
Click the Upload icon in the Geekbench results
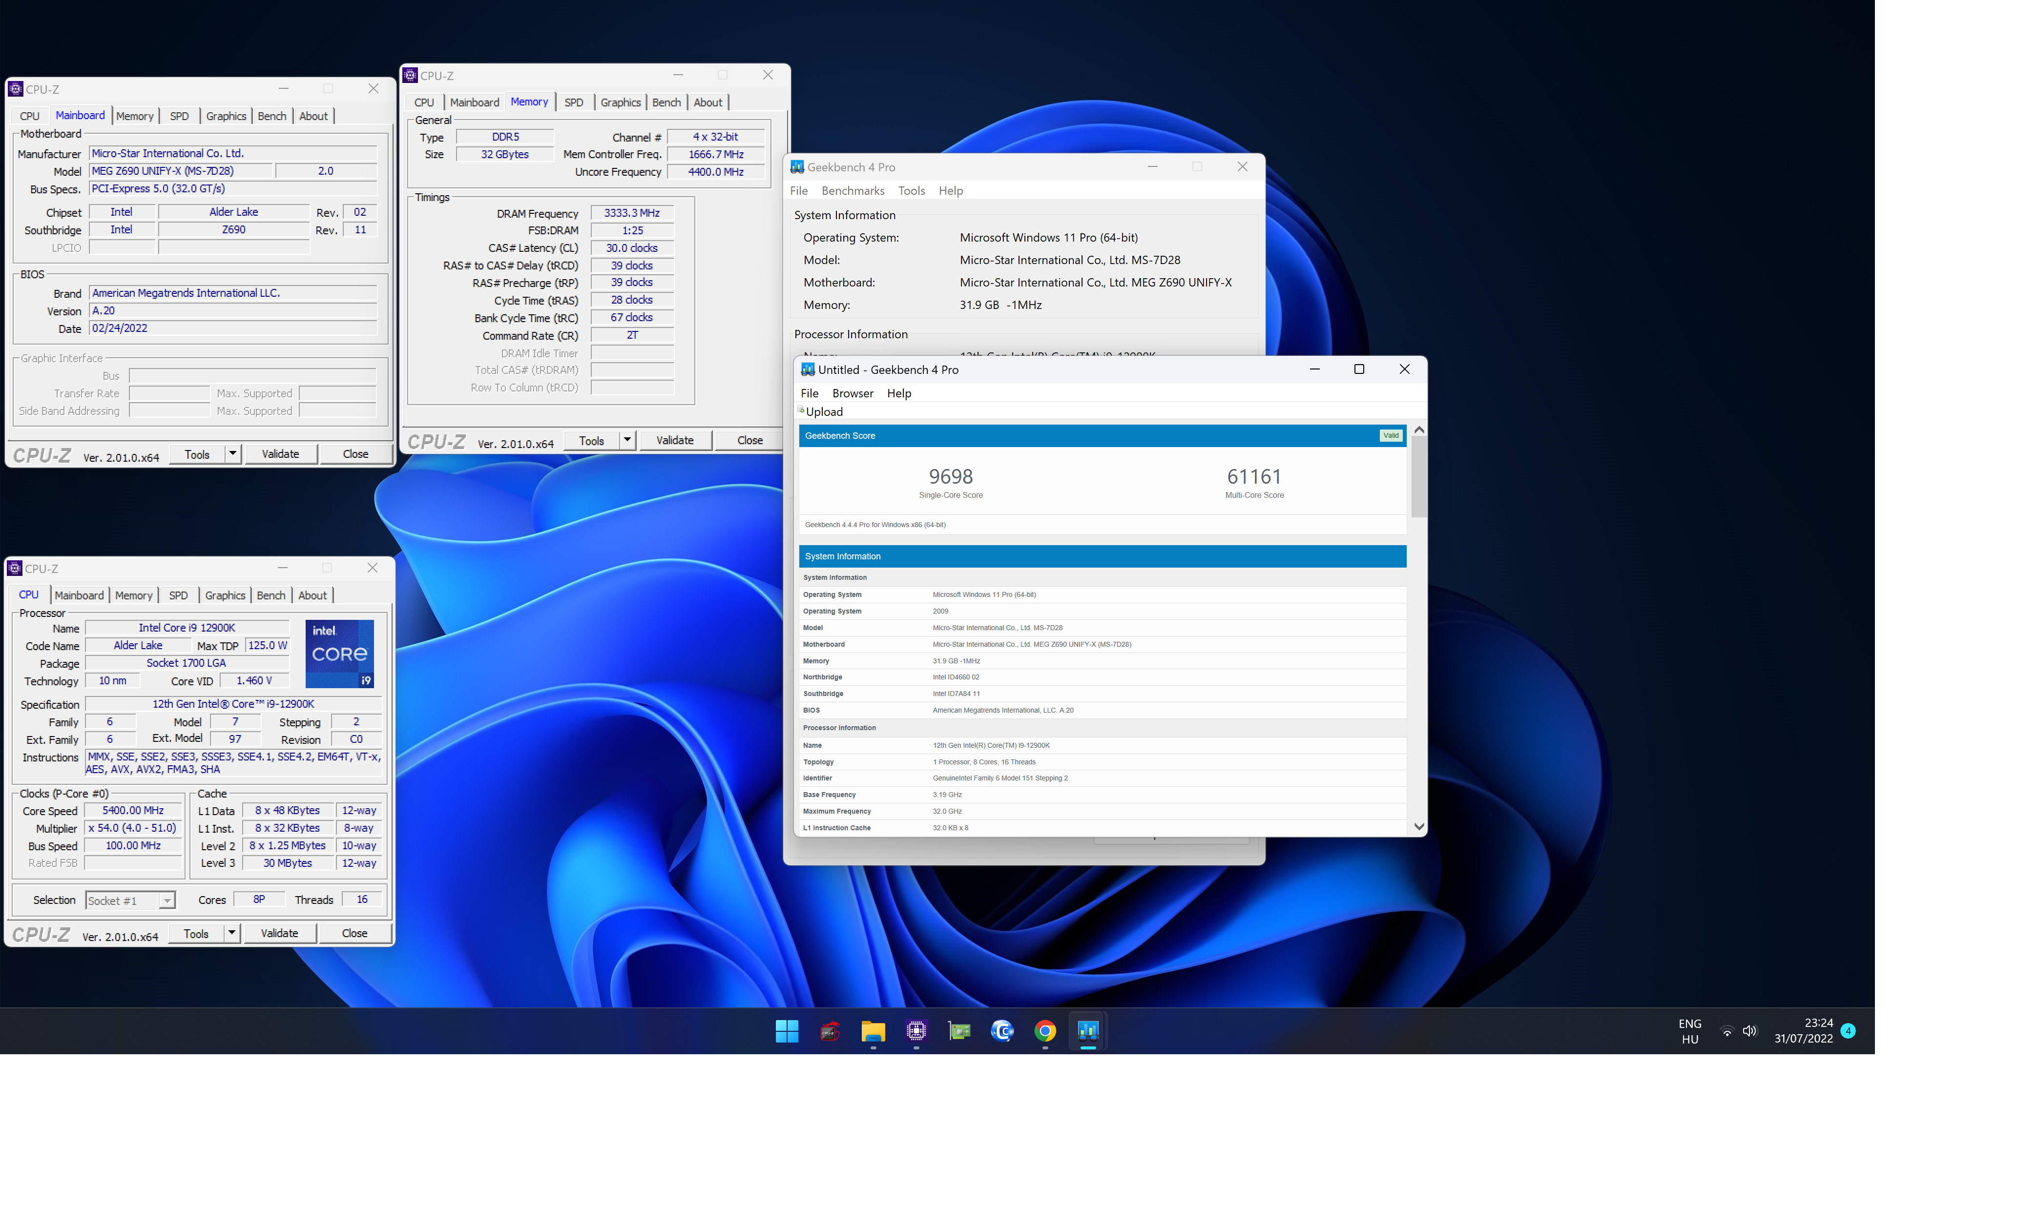801,409
